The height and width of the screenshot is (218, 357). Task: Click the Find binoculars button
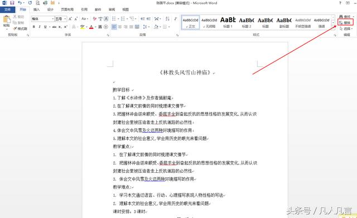(346, 16)
